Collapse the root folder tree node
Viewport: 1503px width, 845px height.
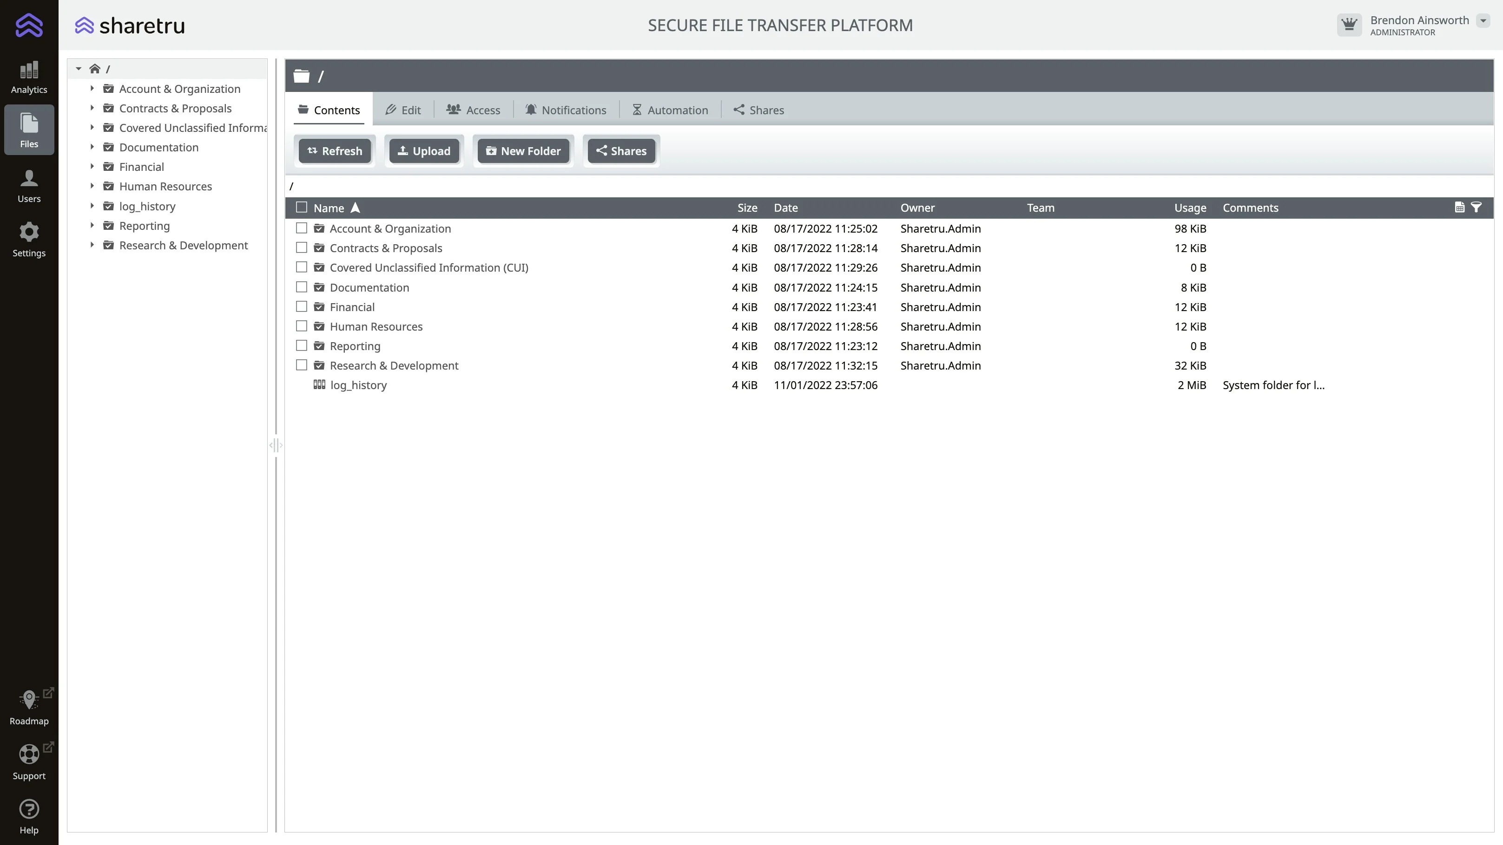pos(79,69)
